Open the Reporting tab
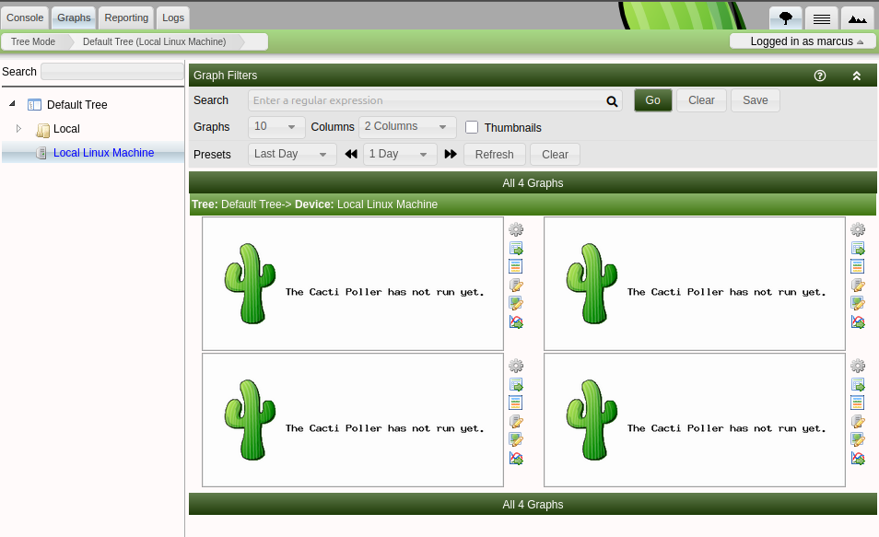879x537 pixels. click(126, 18)
